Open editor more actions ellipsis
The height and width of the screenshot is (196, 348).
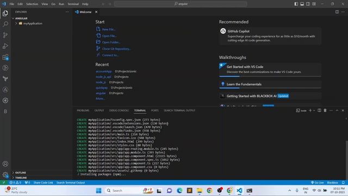point(343,12)
